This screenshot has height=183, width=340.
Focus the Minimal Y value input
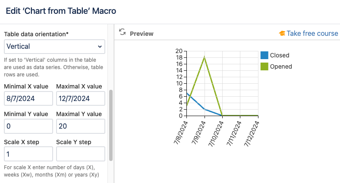tap(28, 126)
